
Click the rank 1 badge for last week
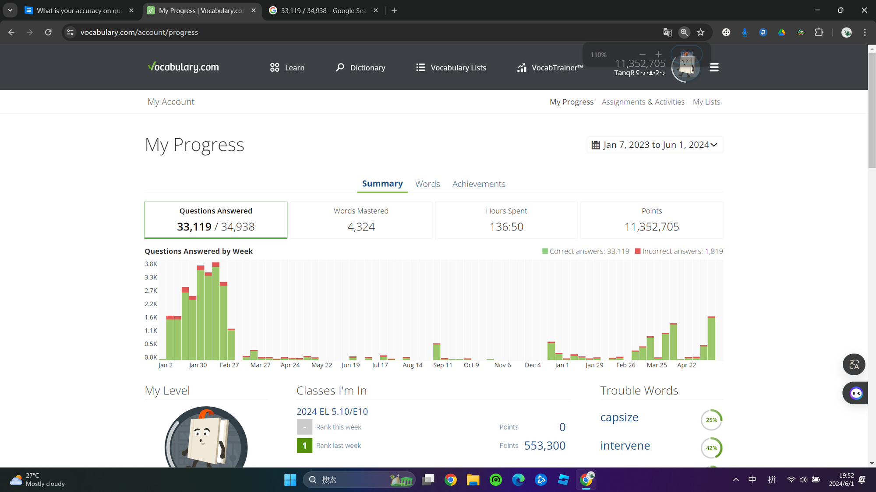(x=304, y=445)
